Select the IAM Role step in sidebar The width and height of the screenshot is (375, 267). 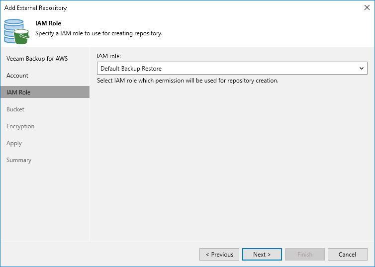pos(18,92)
